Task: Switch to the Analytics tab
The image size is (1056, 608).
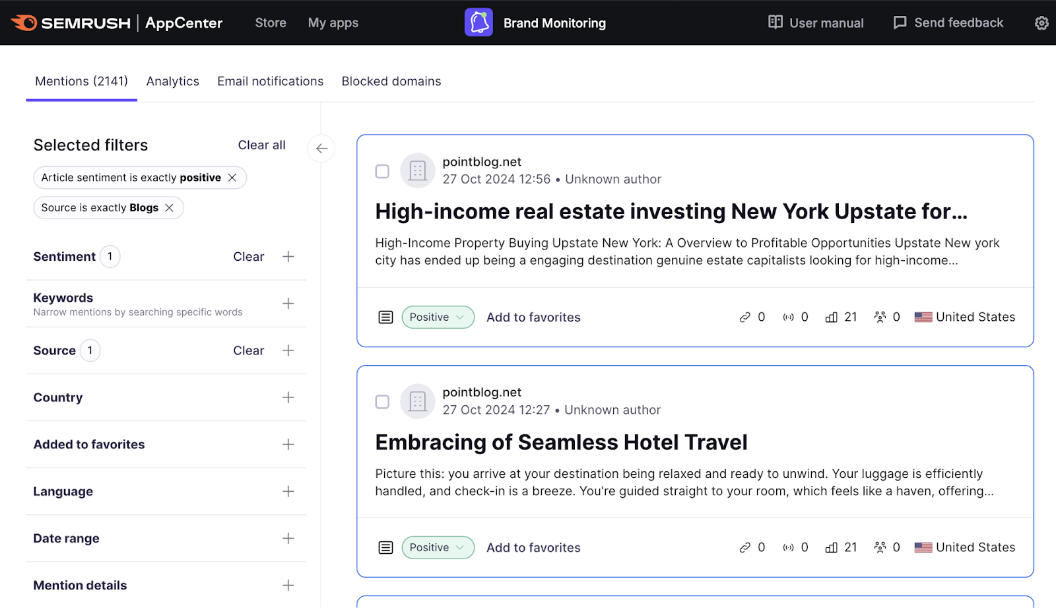Action: coord(172,81)
